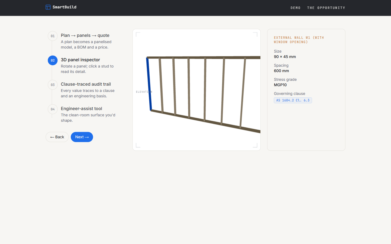Click 'Rotate a panel; click a stud' description

tap(87, 69)
